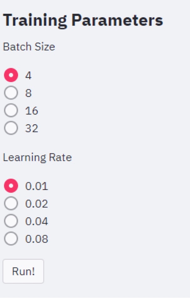Image resolution: width=190 pixels, height=298 pixels.
Task: Click the "0.02" text under Learning Rate
Action: [x=37, y=204]
